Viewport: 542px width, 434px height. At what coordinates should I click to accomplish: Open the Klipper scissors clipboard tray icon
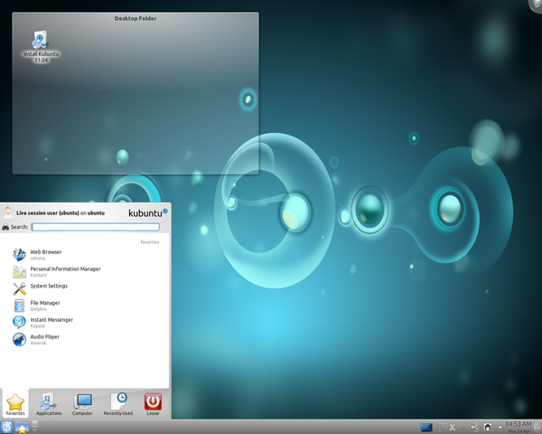452,427
